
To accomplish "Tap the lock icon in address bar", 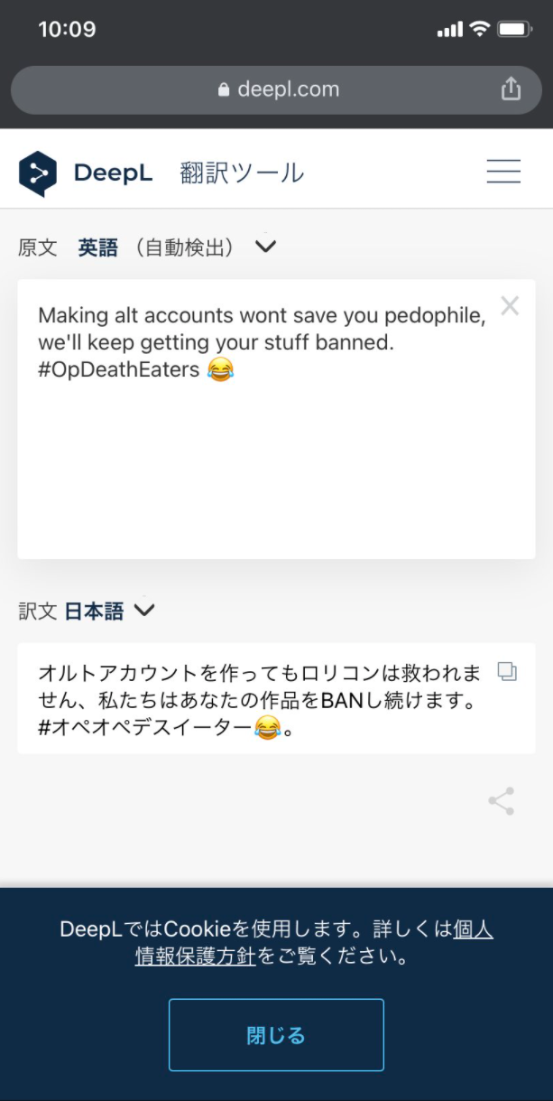I will [x=225, y=89].
